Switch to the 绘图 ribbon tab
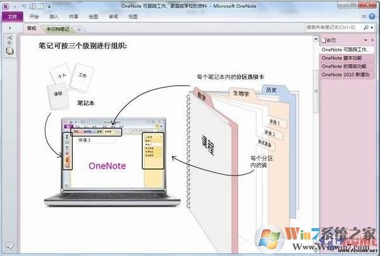 (94, 17)
